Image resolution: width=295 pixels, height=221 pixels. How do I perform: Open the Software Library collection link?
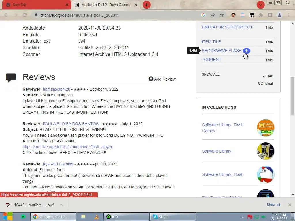[217, 151]
